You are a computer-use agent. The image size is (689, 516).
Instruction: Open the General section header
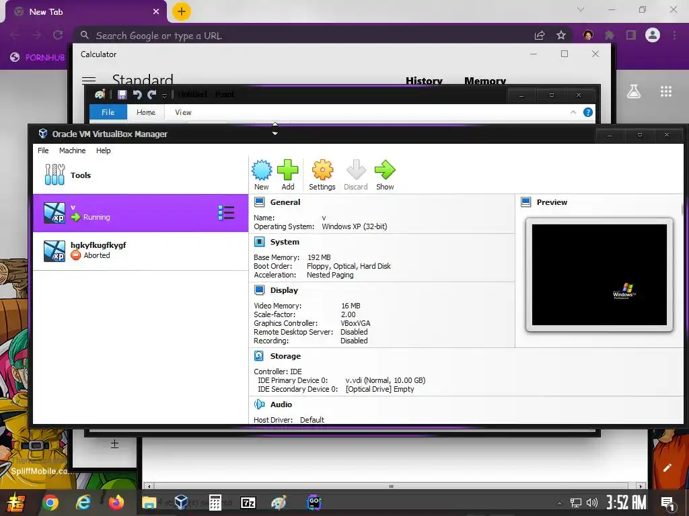tap(285, 202)
